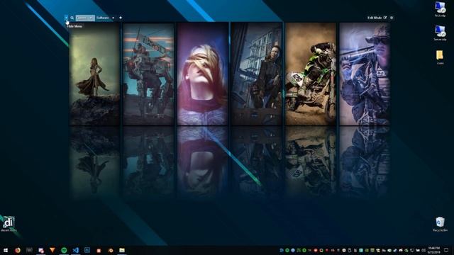Screen dimensions: 454x255
Task: Open Spotify from the taskbar
Action: 64,250
